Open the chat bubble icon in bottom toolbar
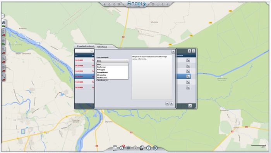Image resolution: width=271 pixels, height=153 pixels. point(128,148)
